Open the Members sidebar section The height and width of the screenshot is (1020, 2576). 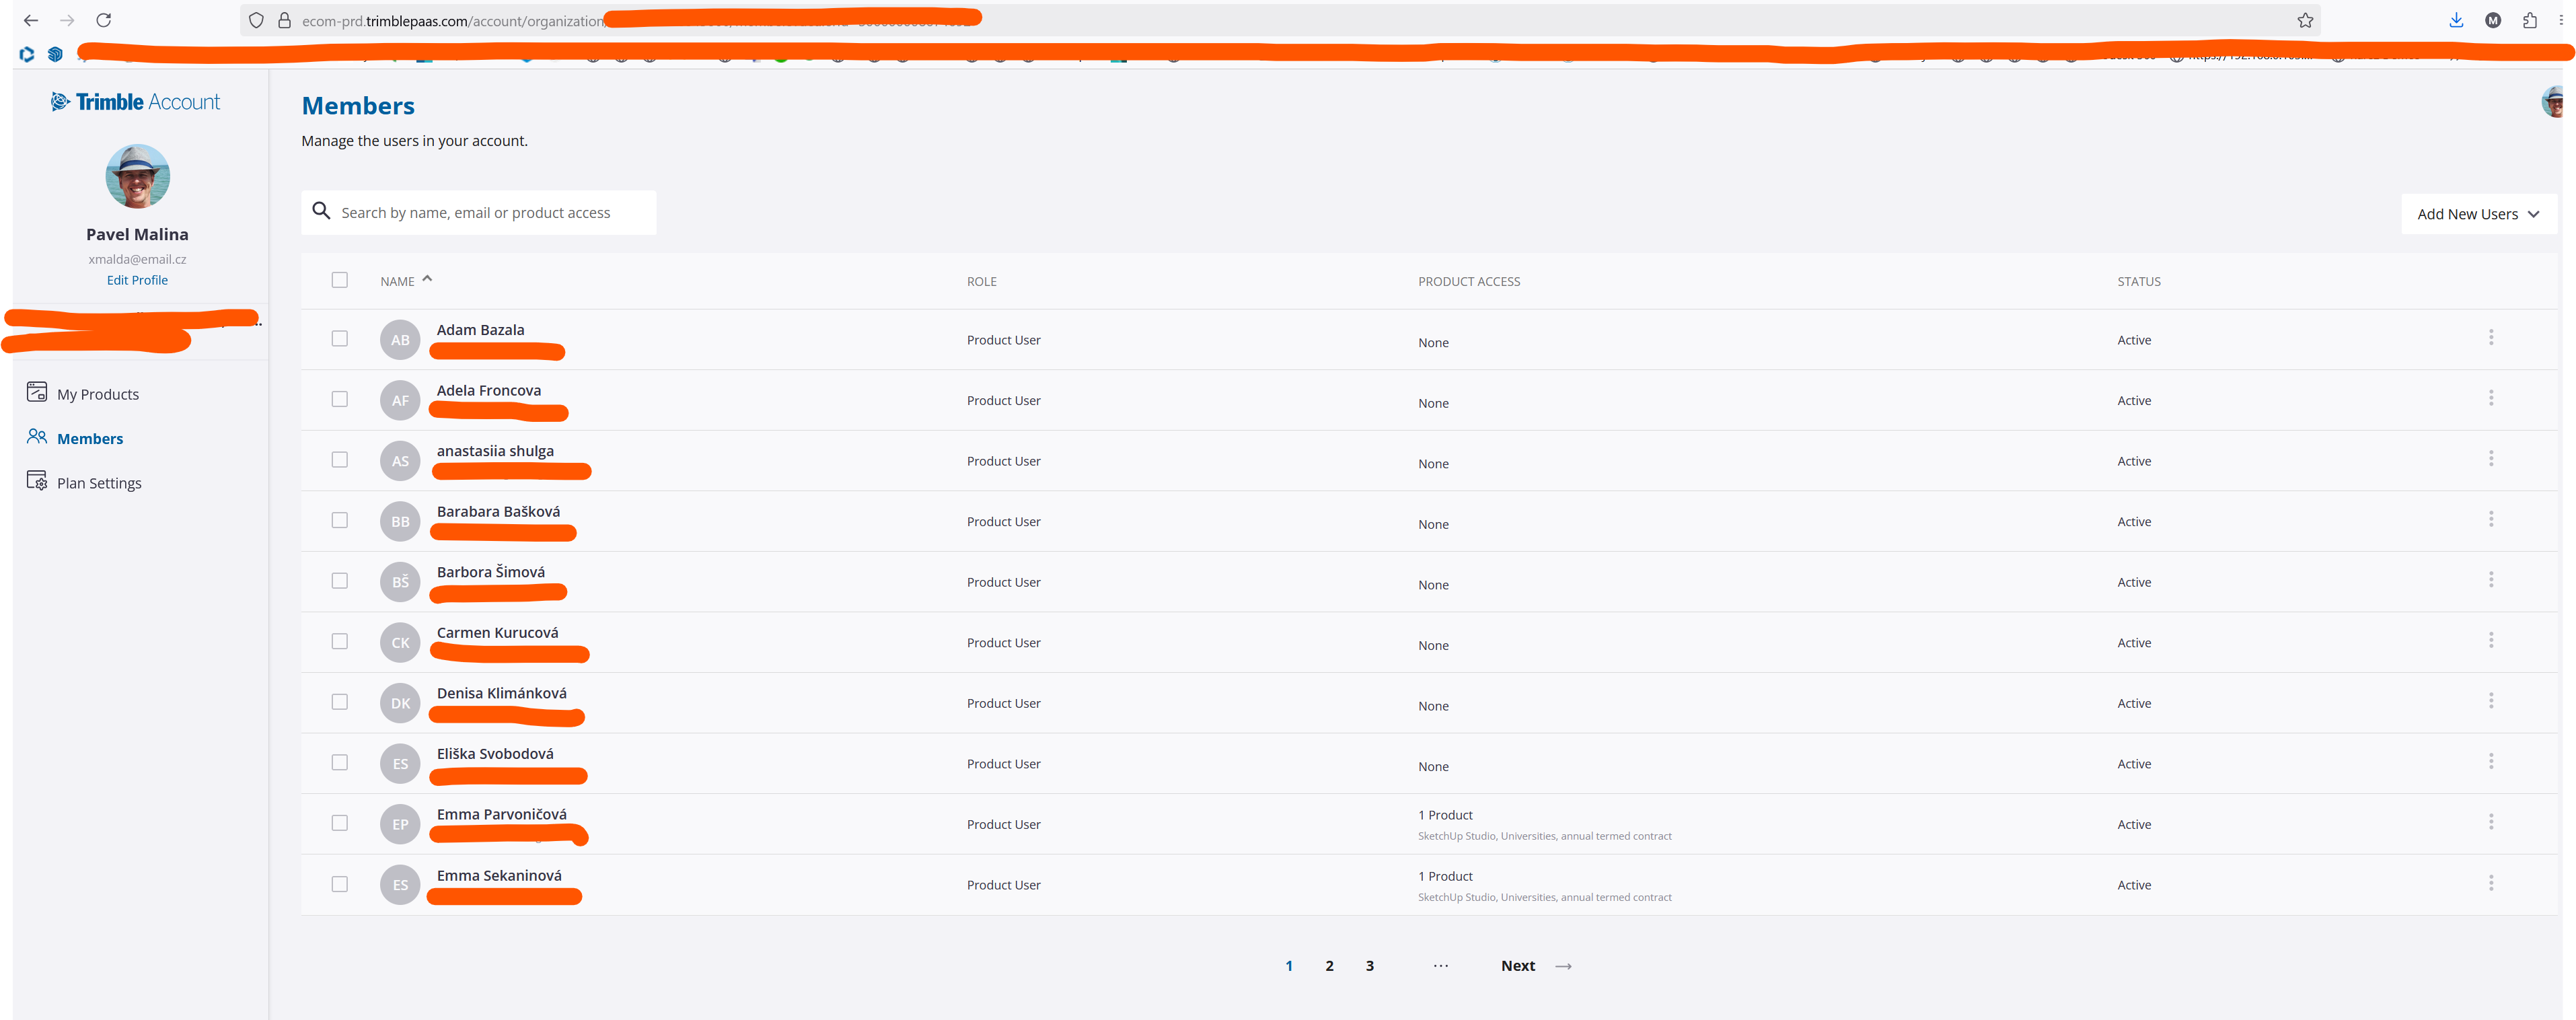90,438
